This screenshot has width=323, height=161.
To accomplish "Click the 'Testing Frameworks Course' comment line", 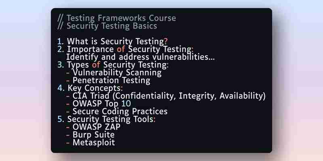I will [117, 18].
